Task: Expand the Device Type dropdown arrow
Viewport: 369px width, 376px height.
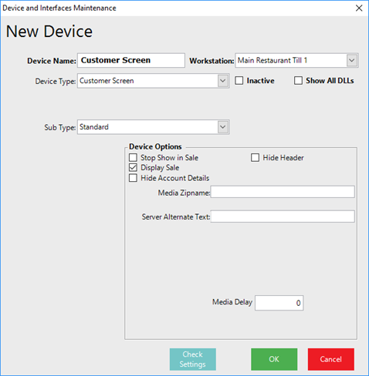Action: pos(222,81)
